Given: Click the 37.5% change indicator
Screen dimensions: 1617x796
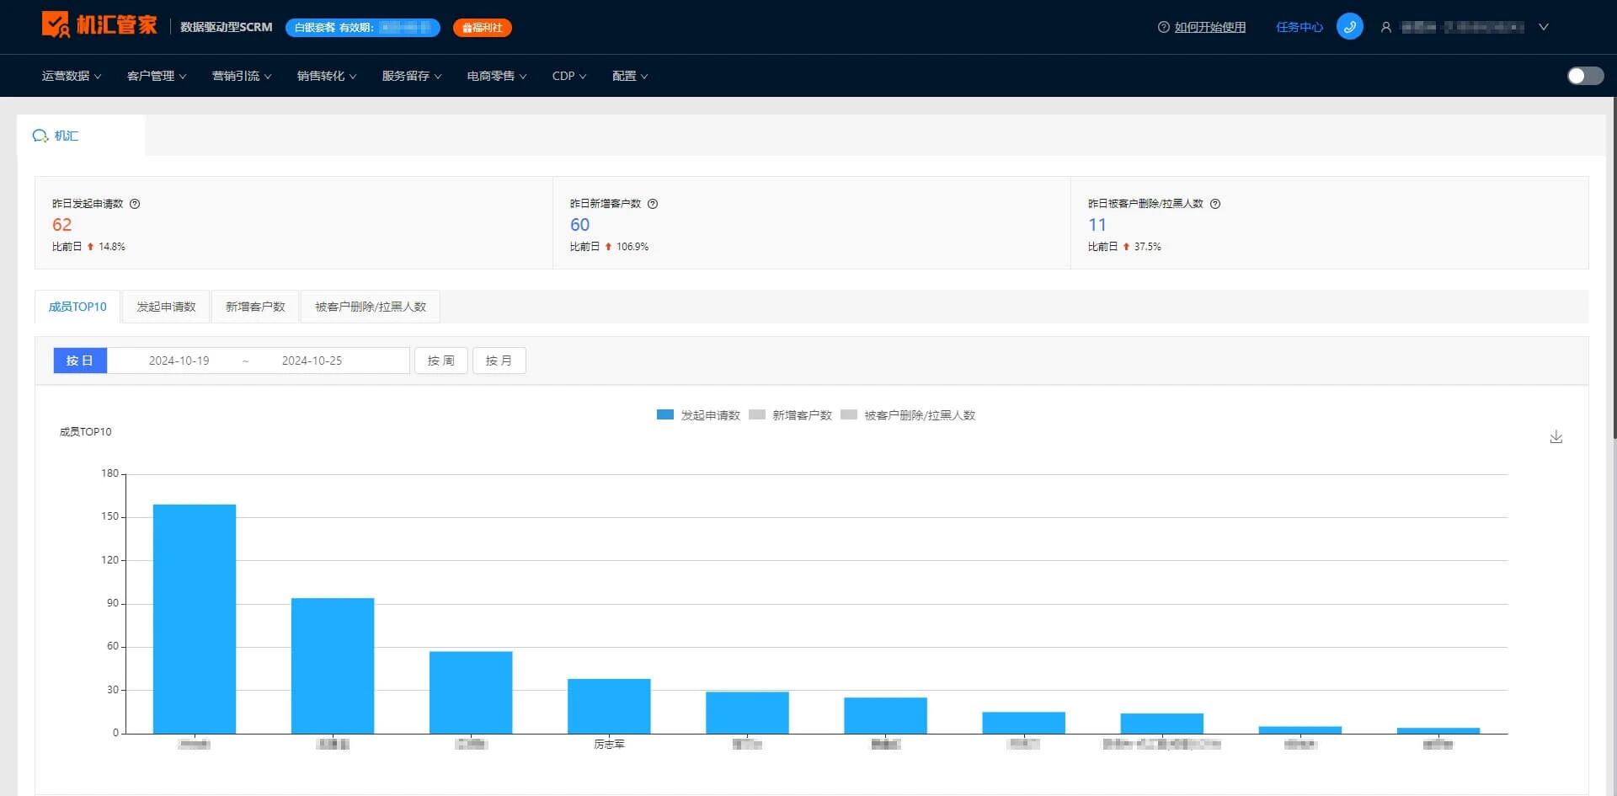Looking at the screenshot, I should coord(1142,247).
